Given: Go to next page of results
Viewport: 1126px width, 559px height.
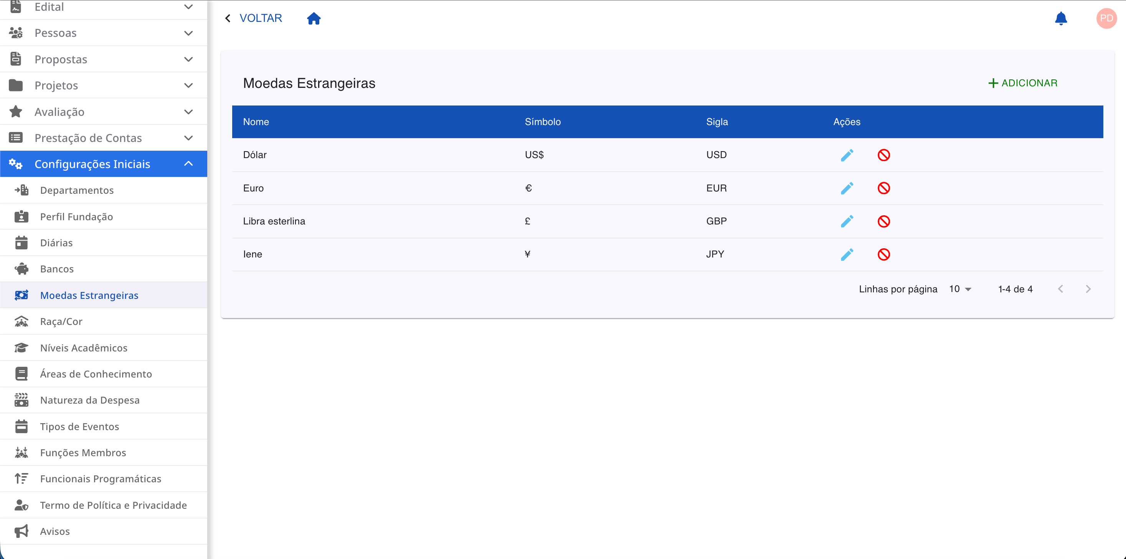Looking at the screenshot, I should point(1088,289).
